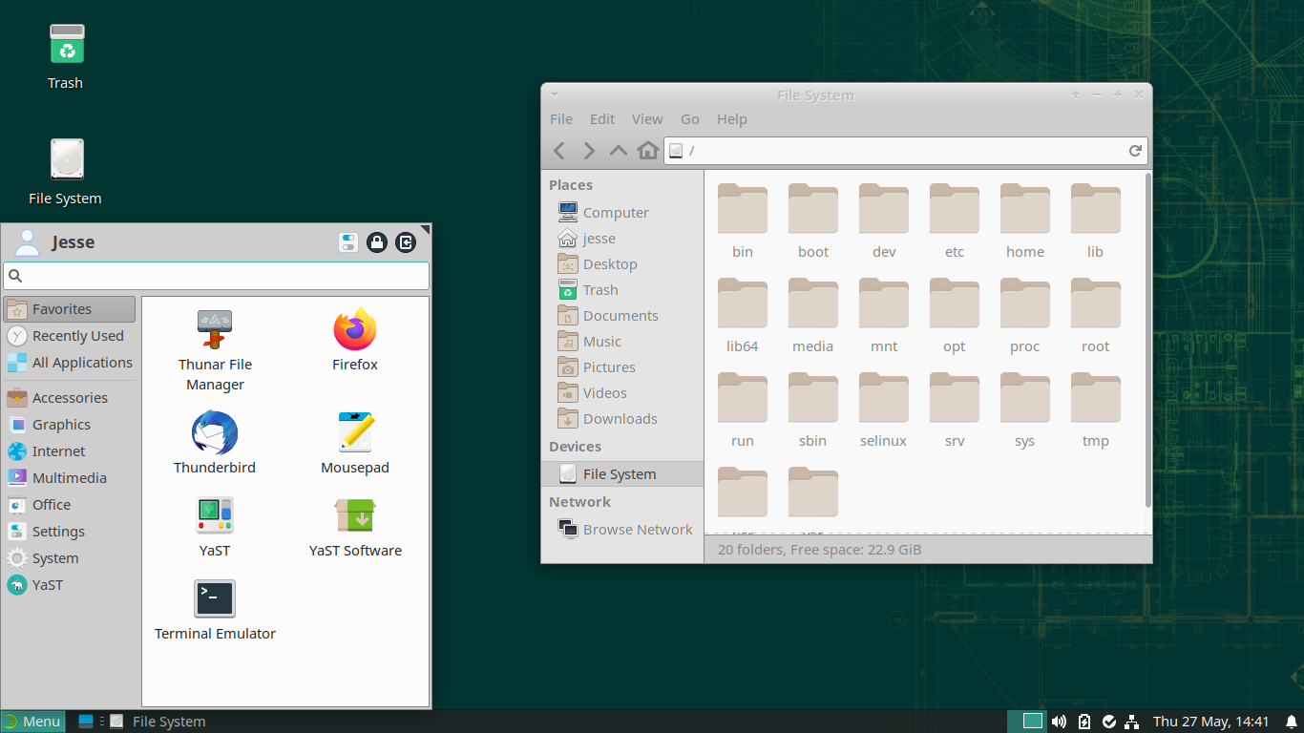Image resolution: width=1304 pixels, height=733 pixels.
Task: Open the Edit menu in Thunar
Action: pos(602,119)
